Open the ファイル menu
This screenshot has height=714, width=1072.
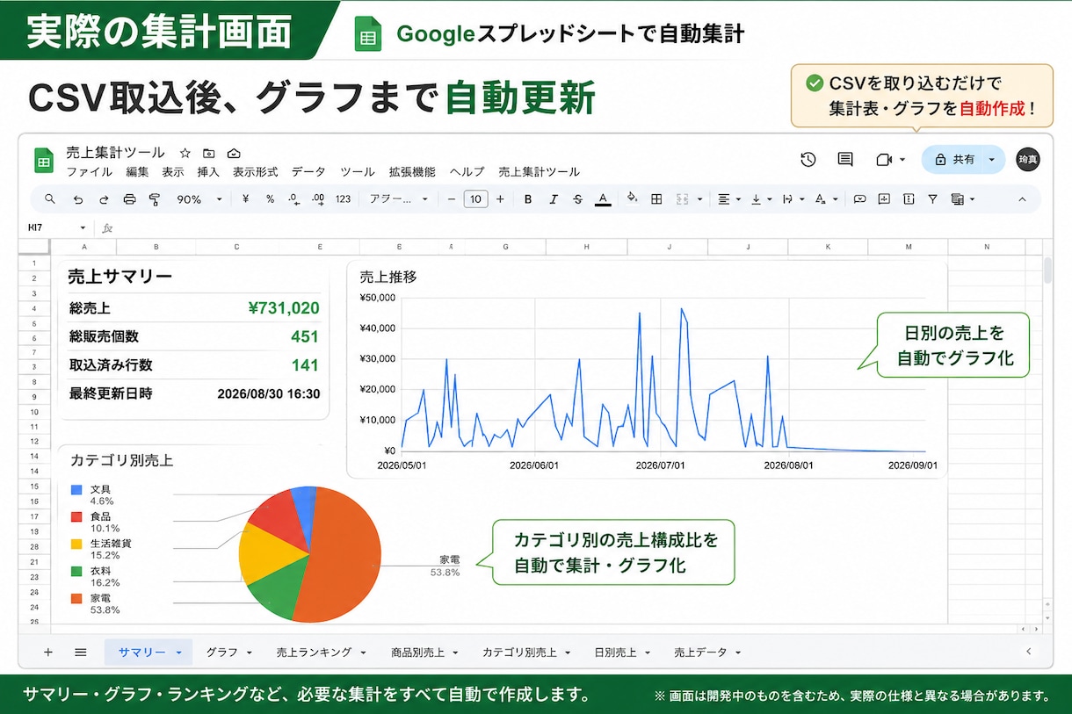coord(89,172)
